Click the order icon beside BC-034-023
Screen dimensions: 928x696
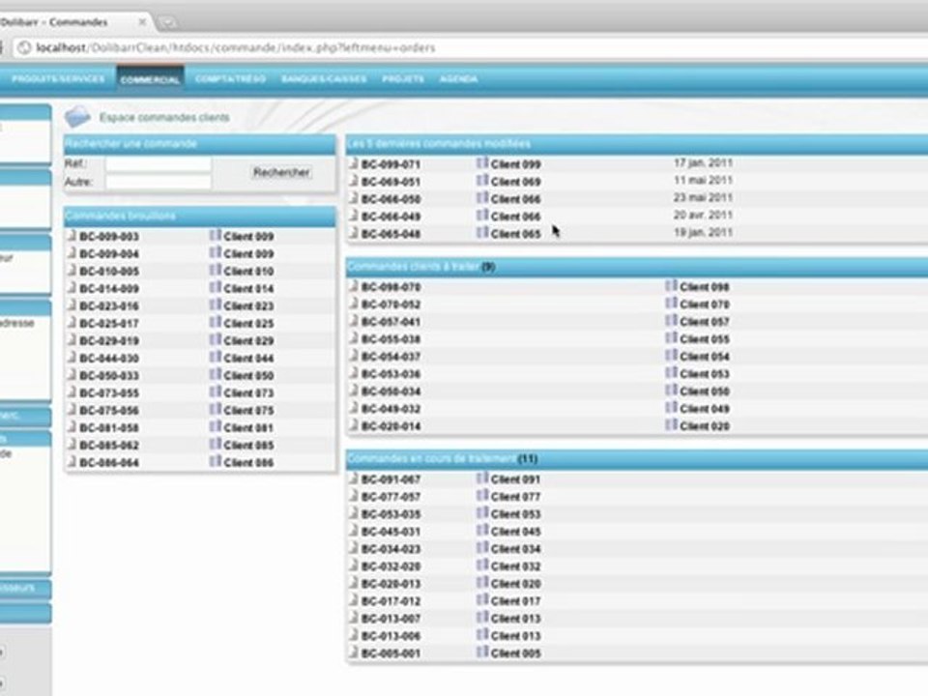click(354, 548)
